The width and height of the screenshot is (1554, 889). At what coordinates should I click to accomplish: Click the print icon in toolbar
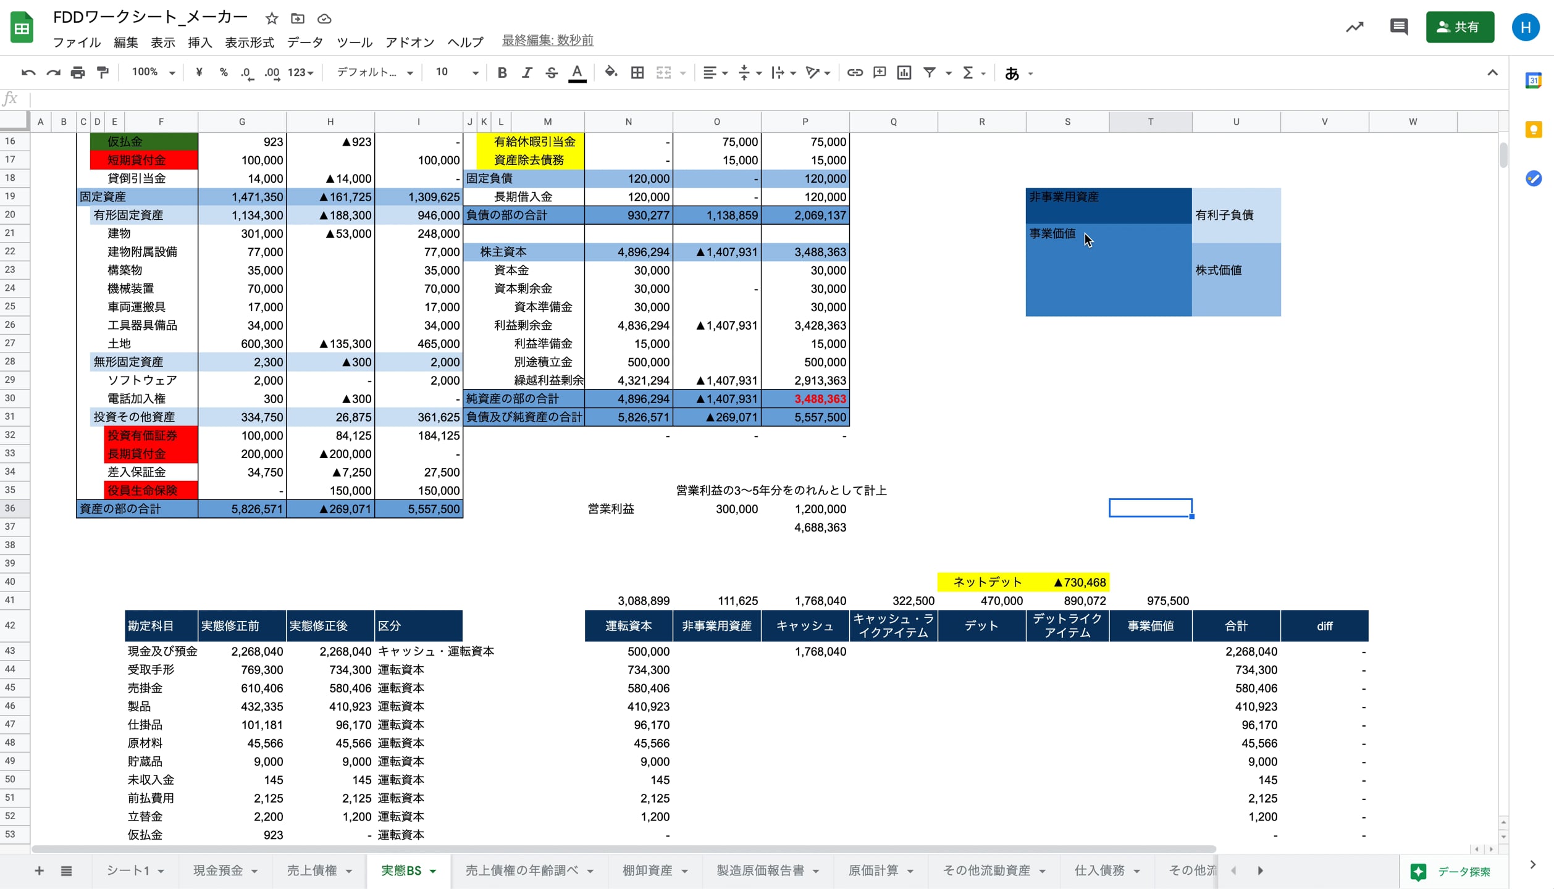[x=78, y=73]
